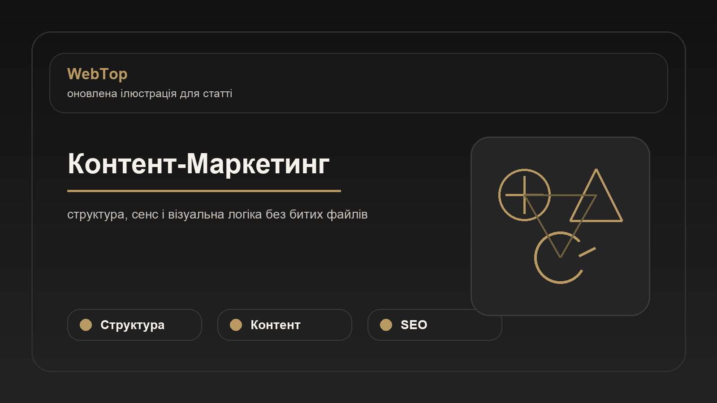
Task: Click the WebTop brand title
Action: coord(97,74)
